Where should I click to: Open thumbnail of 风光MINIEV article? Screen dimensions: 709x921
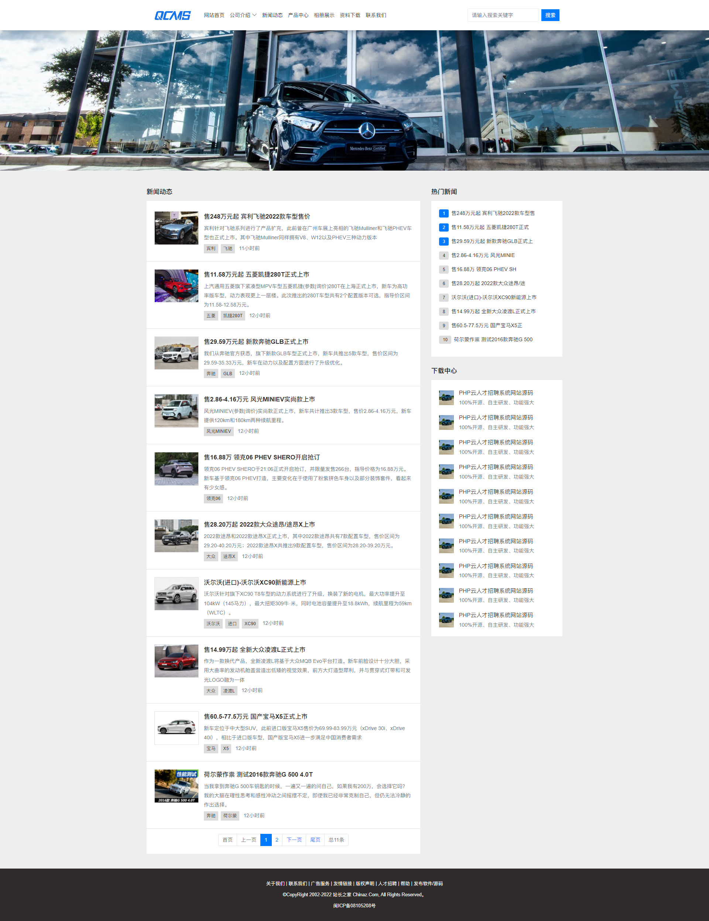coord(176,411)
